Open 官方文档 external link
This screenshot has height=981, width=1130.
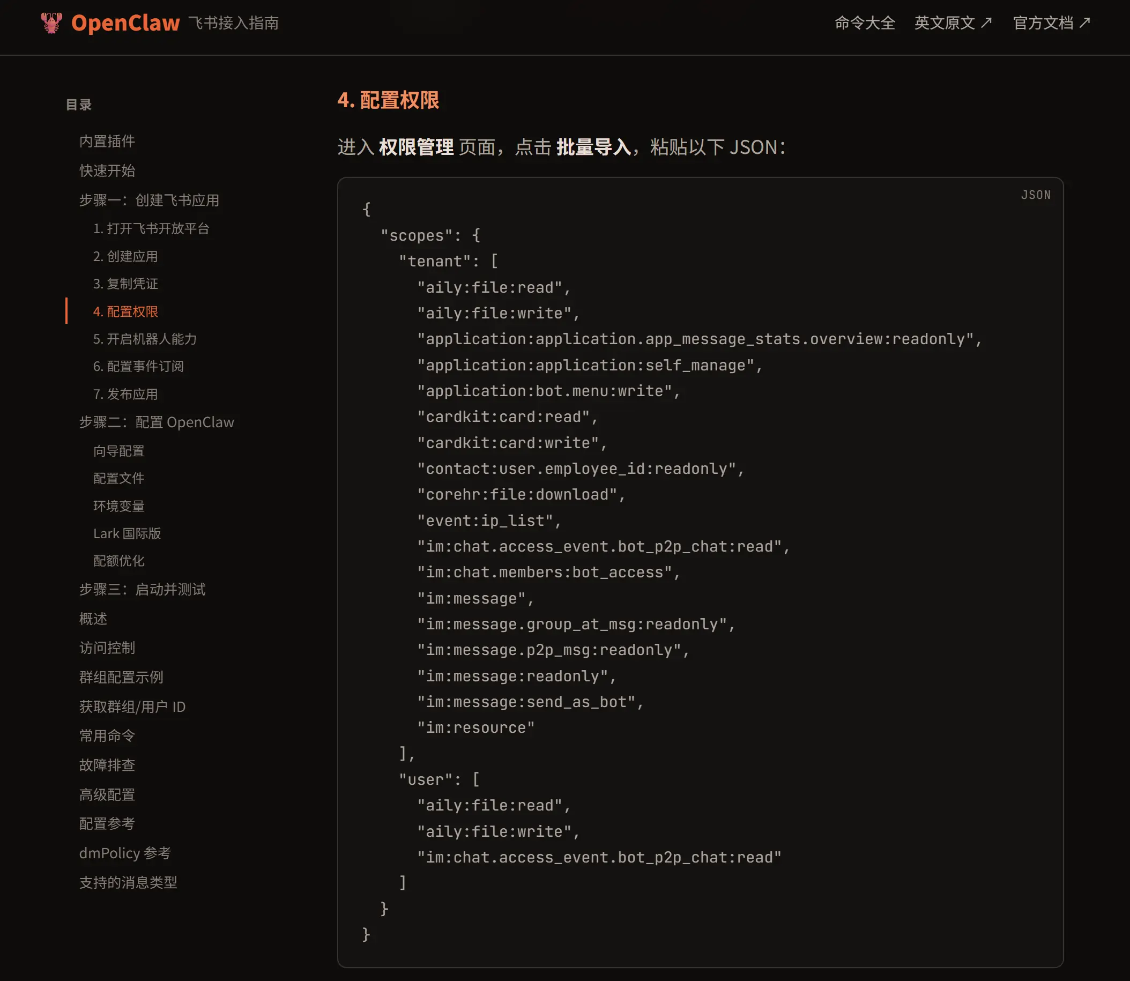click(x=1051, y=23)
